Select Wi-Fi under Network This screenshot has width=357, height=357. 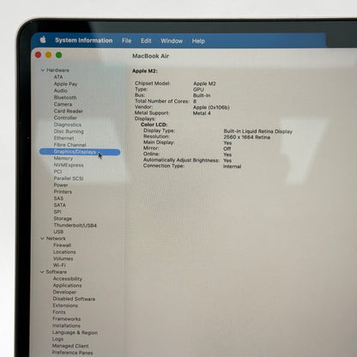pyautogui.click(x=59, y=265)
